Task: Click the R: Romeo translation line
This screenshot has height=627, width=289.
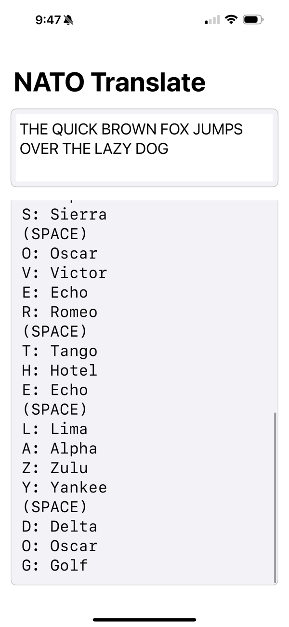Action: pos(58,312)
